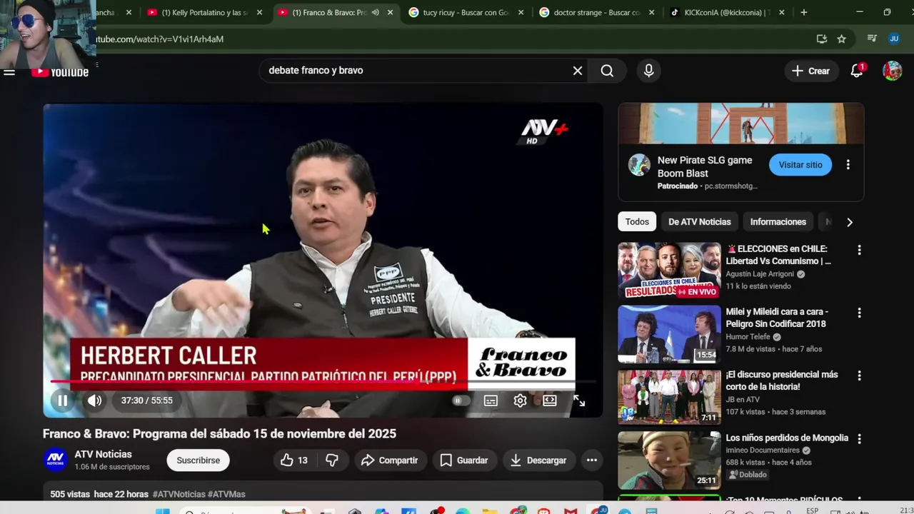Subscribe to ATV Noticias with Suscribirse

tap(199, 460)
